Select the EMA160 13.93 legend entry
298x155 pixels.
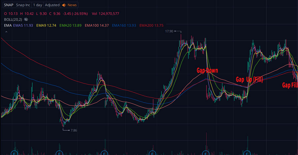tap(124, 26)
